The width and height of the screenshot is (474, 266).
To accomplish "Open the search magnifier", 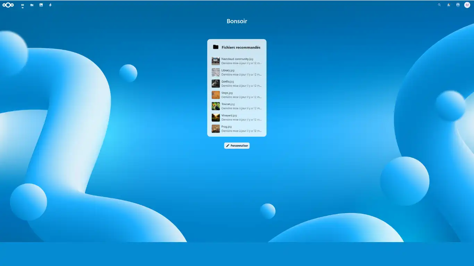I will click(439, 5).
